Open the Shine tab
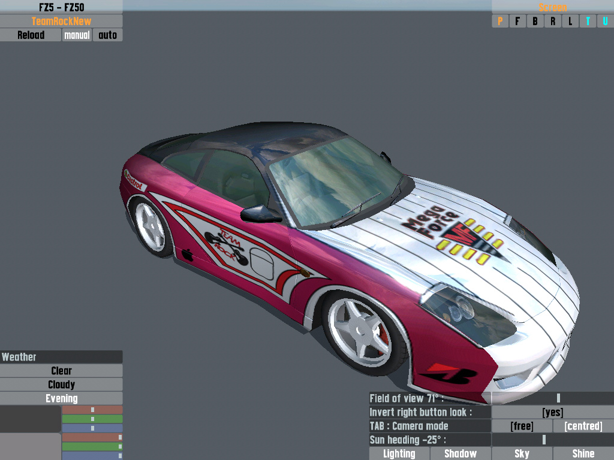 coord(583,454)
